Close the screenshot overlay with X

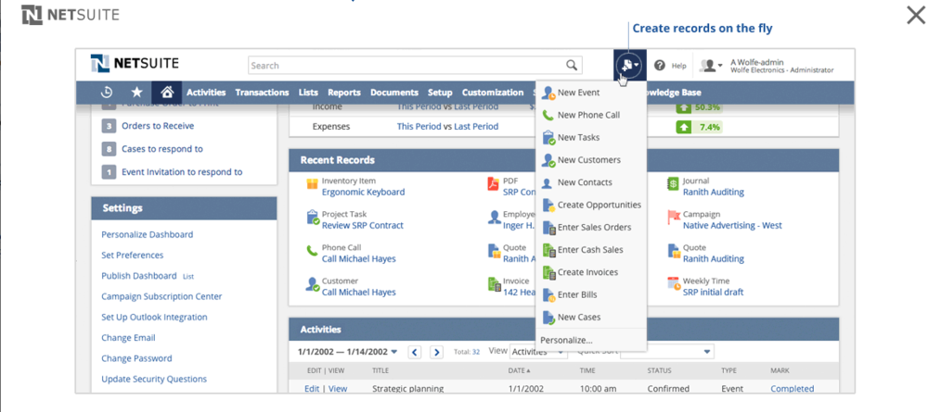point(914,15)
